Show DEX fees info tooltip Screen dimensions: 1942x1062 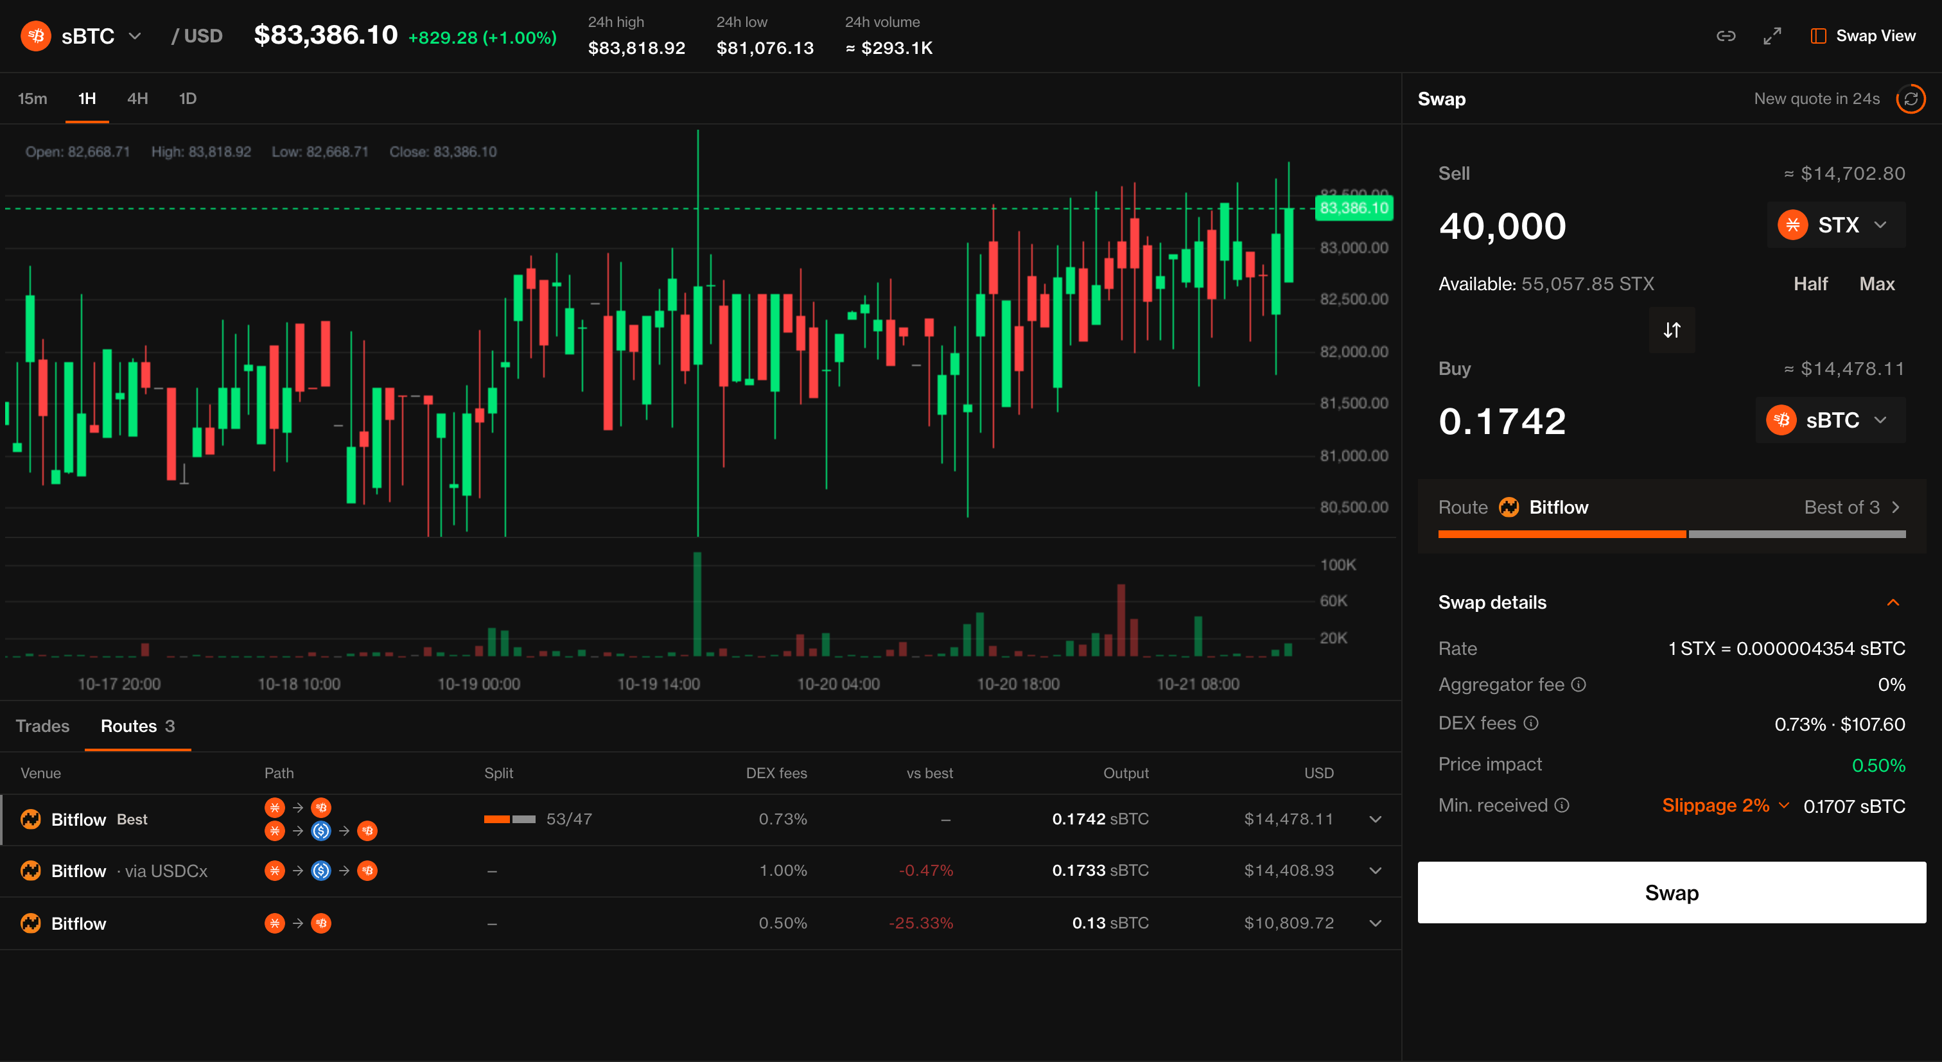point(1530,723)
